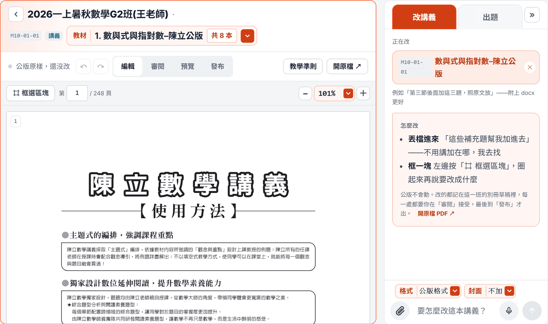Go back using the left chevron button
548x324 pixels.
click(16, 14)
